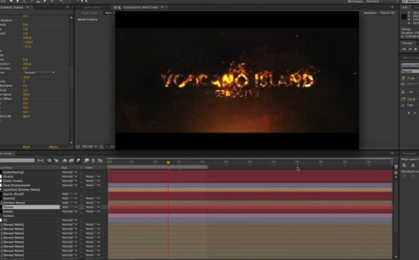
Task: Switch to the Final Comp viewer tab
Action: [90, 13]
